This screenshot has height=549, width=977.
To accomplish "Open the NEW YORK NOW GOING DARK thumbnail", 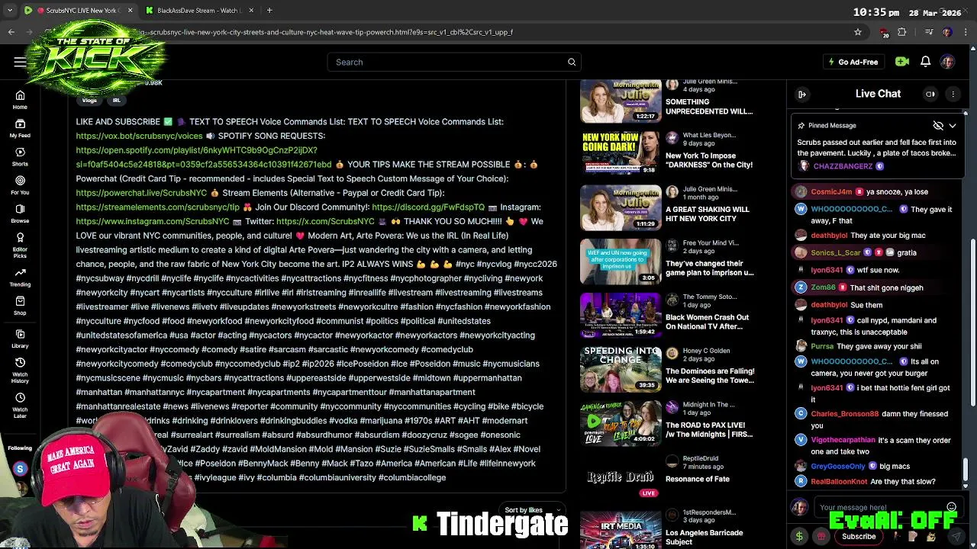I will (621, 153).
